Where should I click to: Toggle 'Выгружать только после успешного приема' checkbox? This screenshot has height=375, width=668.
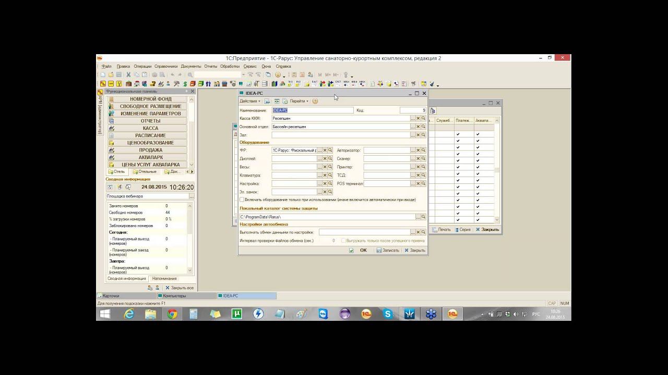[343, 241]
